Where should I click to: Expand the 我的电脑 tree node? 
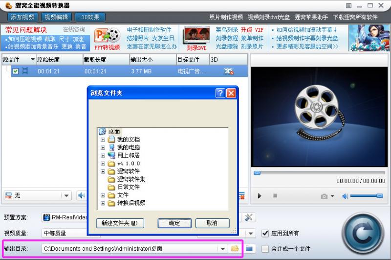point(103,147)
